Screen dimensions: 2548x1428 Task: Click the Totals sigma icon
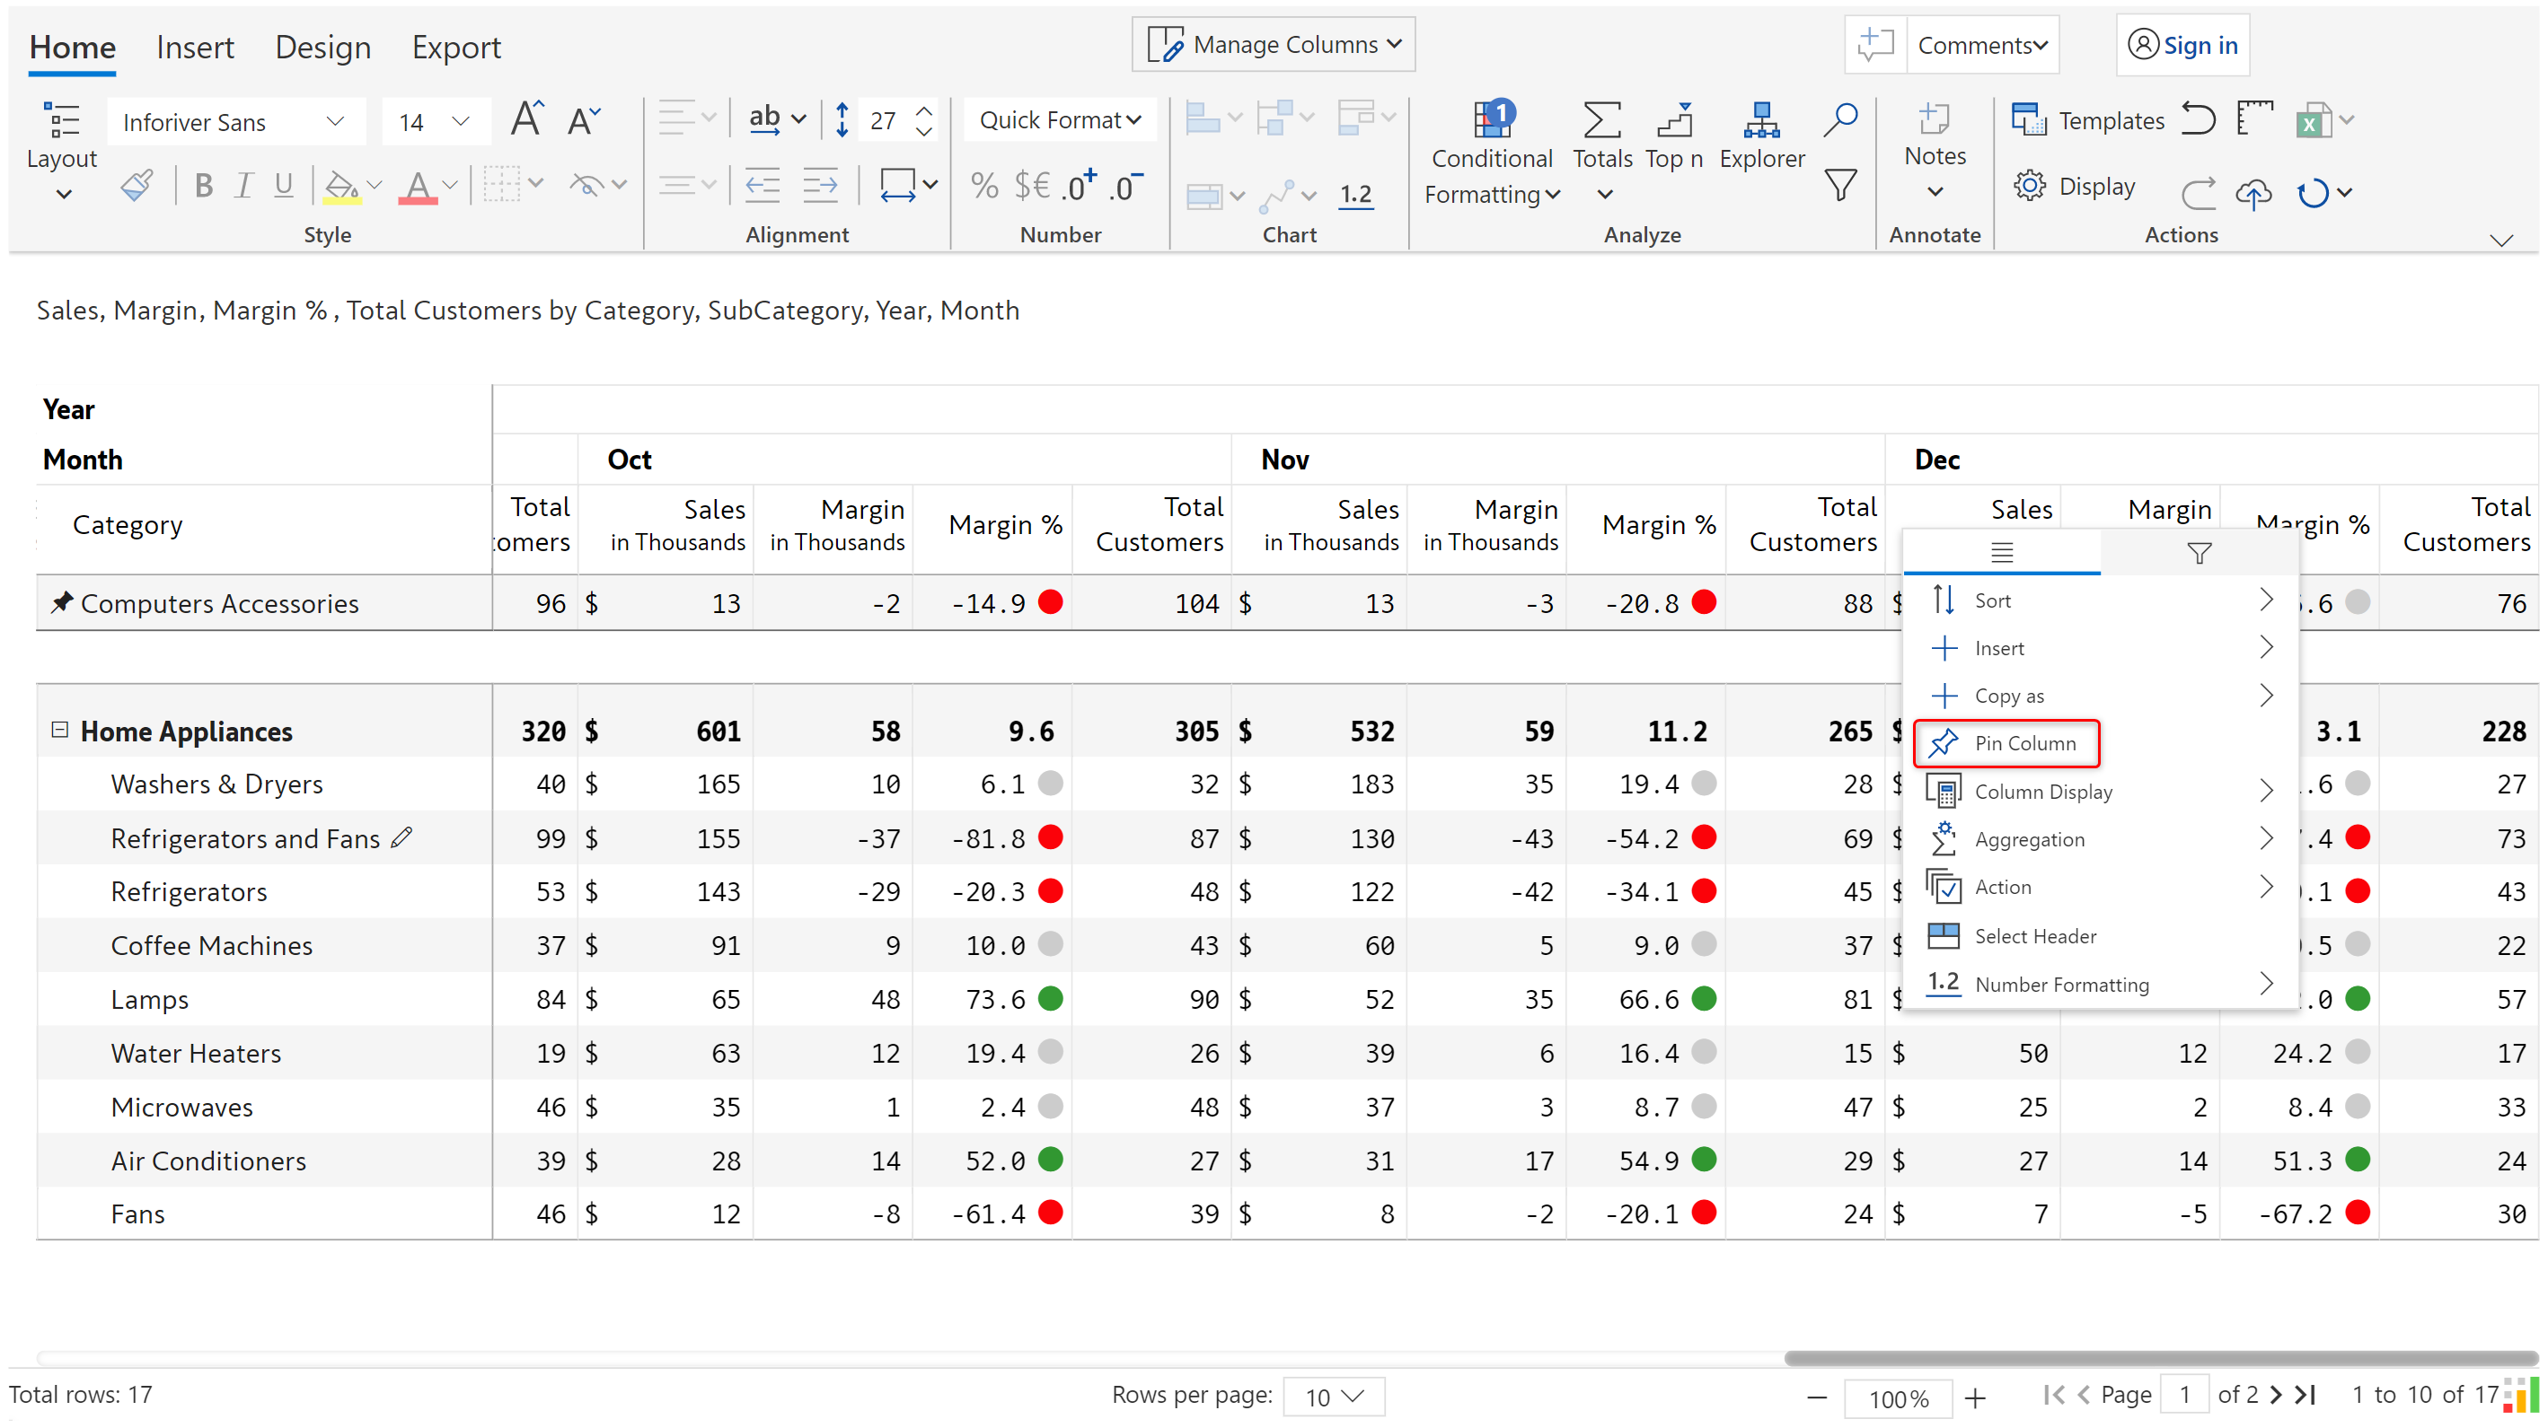coord(1601,120)
